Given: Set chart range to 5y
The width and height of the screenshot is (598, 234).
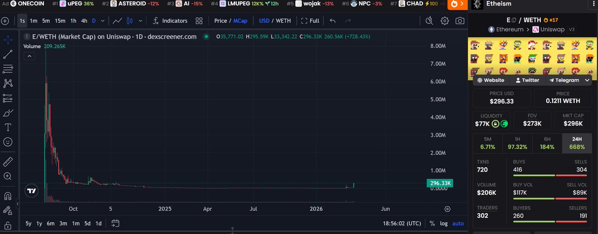Looking at the screenshot, I should (29, 224).
